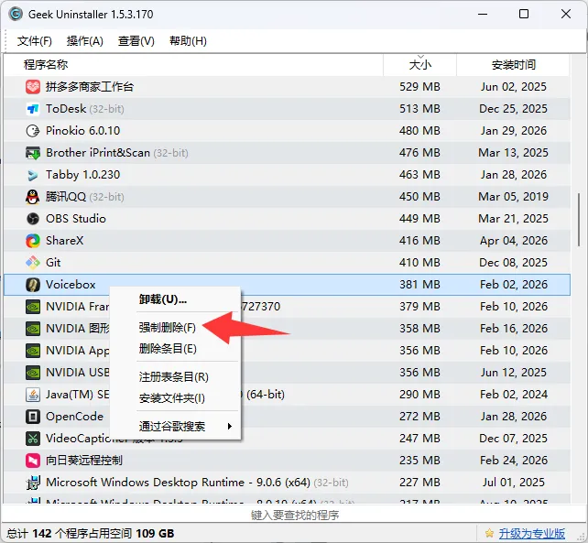The height and width of the screenshot is (543, 588).
Task: Click the Mar 05, 2019 install date
Action: (514, 197)
